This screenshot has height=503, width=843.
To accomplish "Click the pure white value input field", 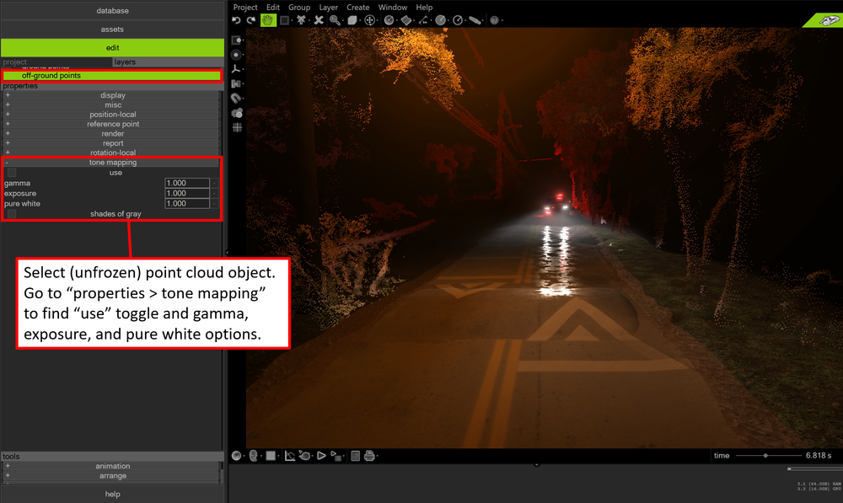I will (x=187, y=203).
